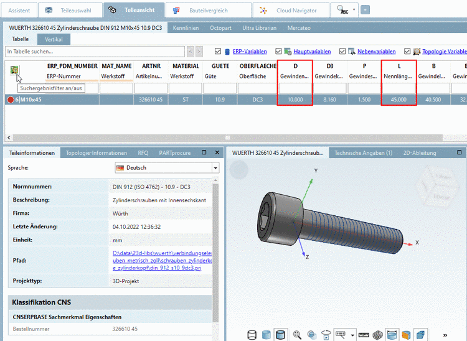Open Technische Angaben (1) tab
The image size is (467, 341).
pos(364,153)
